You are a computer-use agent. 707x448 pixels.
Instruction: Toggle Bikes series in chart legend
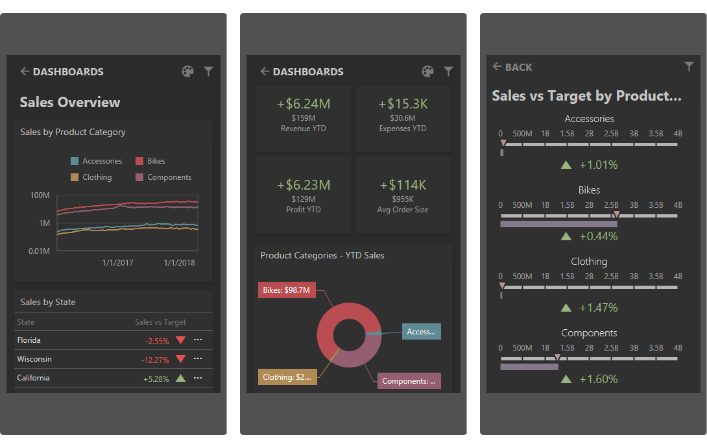click(150, 161)
